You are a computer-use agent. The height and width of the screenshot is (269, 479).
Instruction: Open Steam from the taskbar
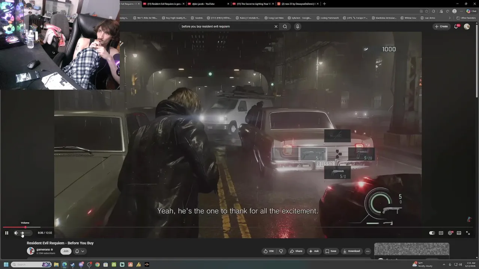73,265
